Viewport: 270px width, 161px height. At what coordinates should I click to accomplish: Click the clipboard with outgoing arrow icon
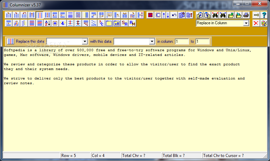pyautogui.click(x=199, y=15)
